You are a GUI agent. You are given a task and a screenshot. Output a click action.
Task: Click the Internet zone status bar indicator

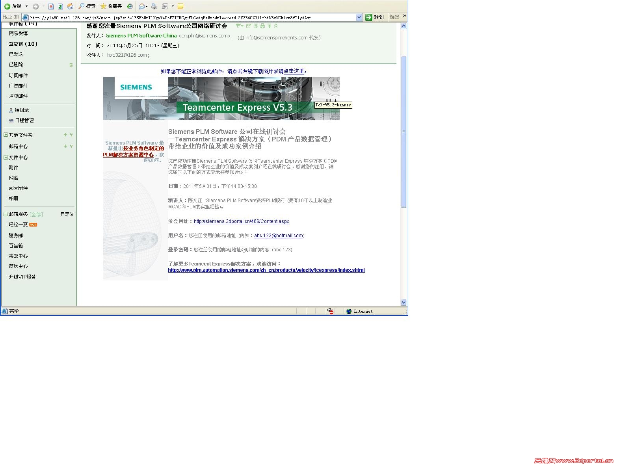click(x=359, y=311)
